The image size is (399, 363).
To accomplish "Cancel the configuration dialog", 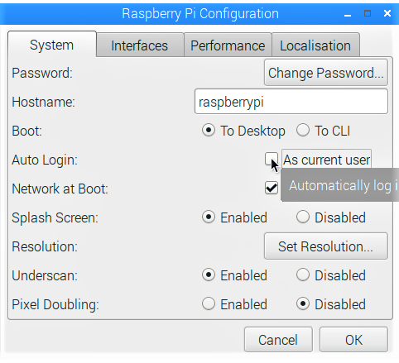I will pos(278,340).
